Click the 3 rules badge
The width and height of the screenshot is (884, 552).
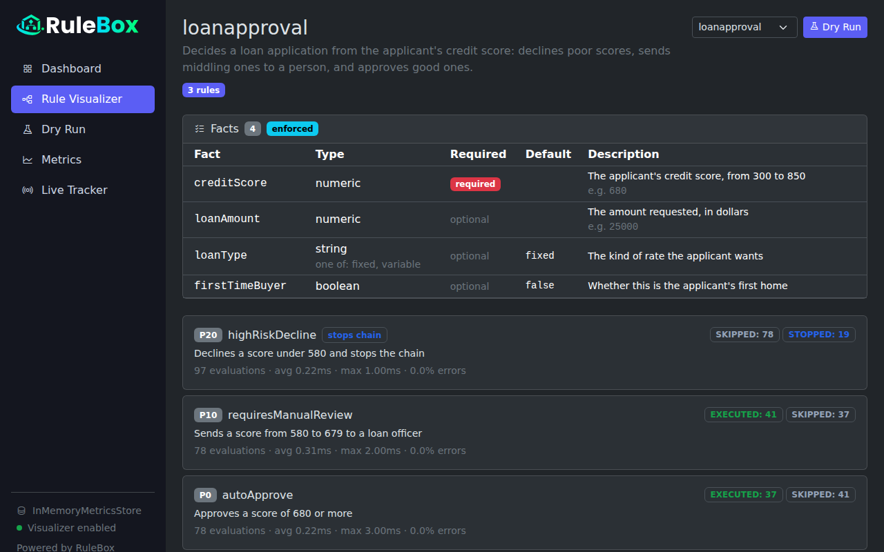coord(204,90)
